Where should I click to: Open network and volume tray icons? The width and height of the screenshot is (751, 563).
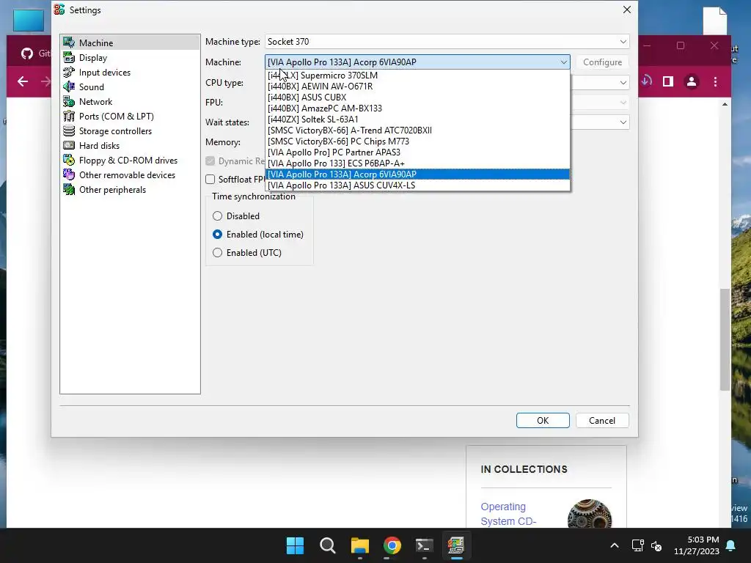tap(647, 545)
